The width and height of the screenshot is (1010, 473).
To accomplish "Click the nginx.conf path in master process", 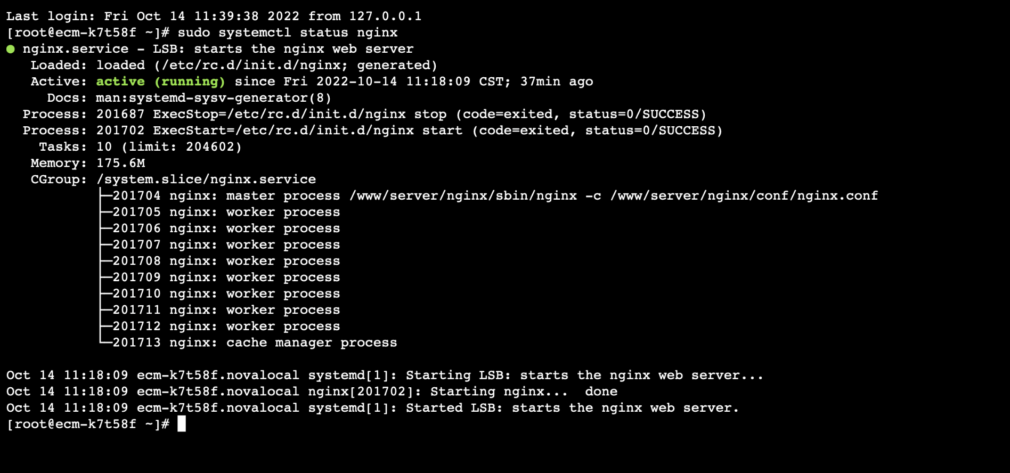I will (x=744, y=195).
